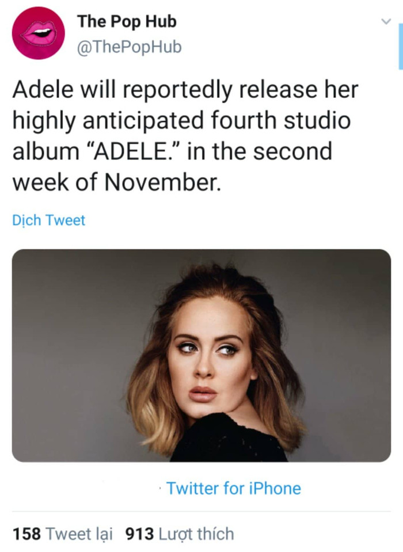Translate using the Dịch Tweet link

pos(48,220)
